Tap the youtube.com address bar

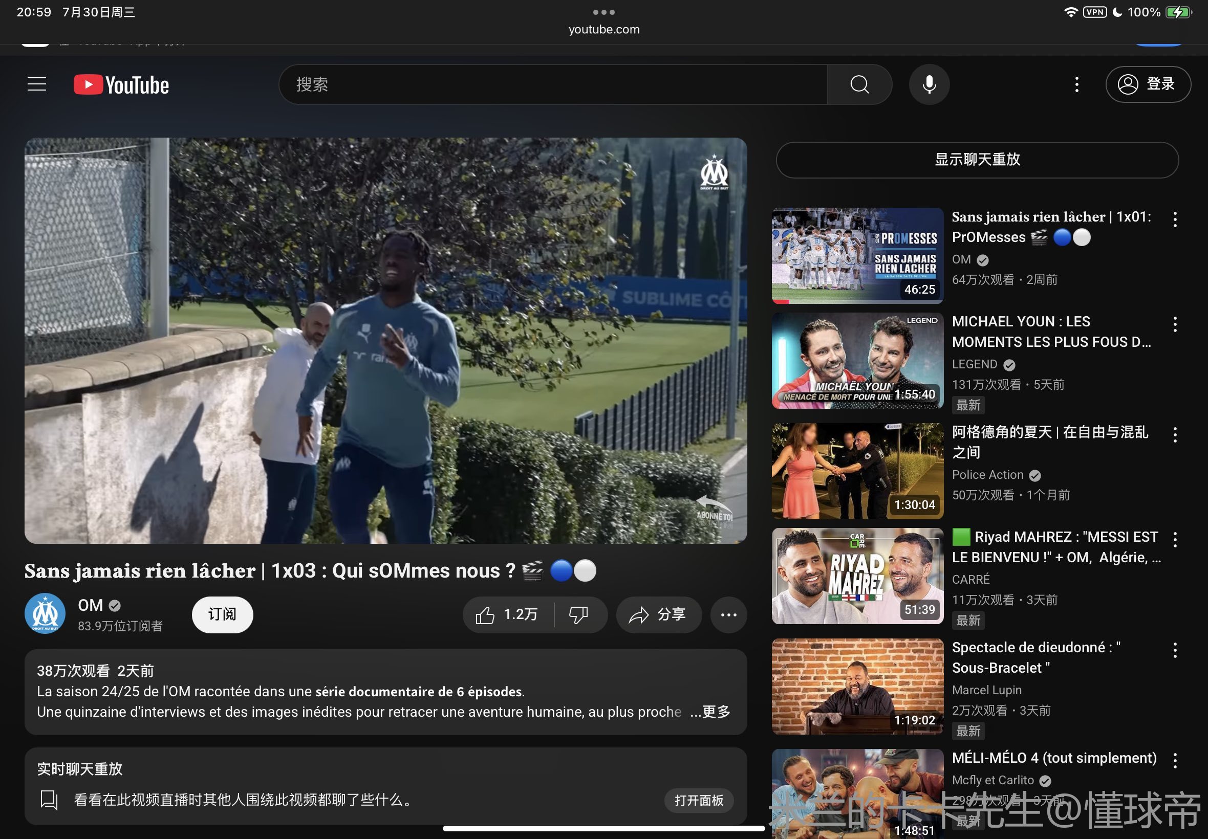603,30
